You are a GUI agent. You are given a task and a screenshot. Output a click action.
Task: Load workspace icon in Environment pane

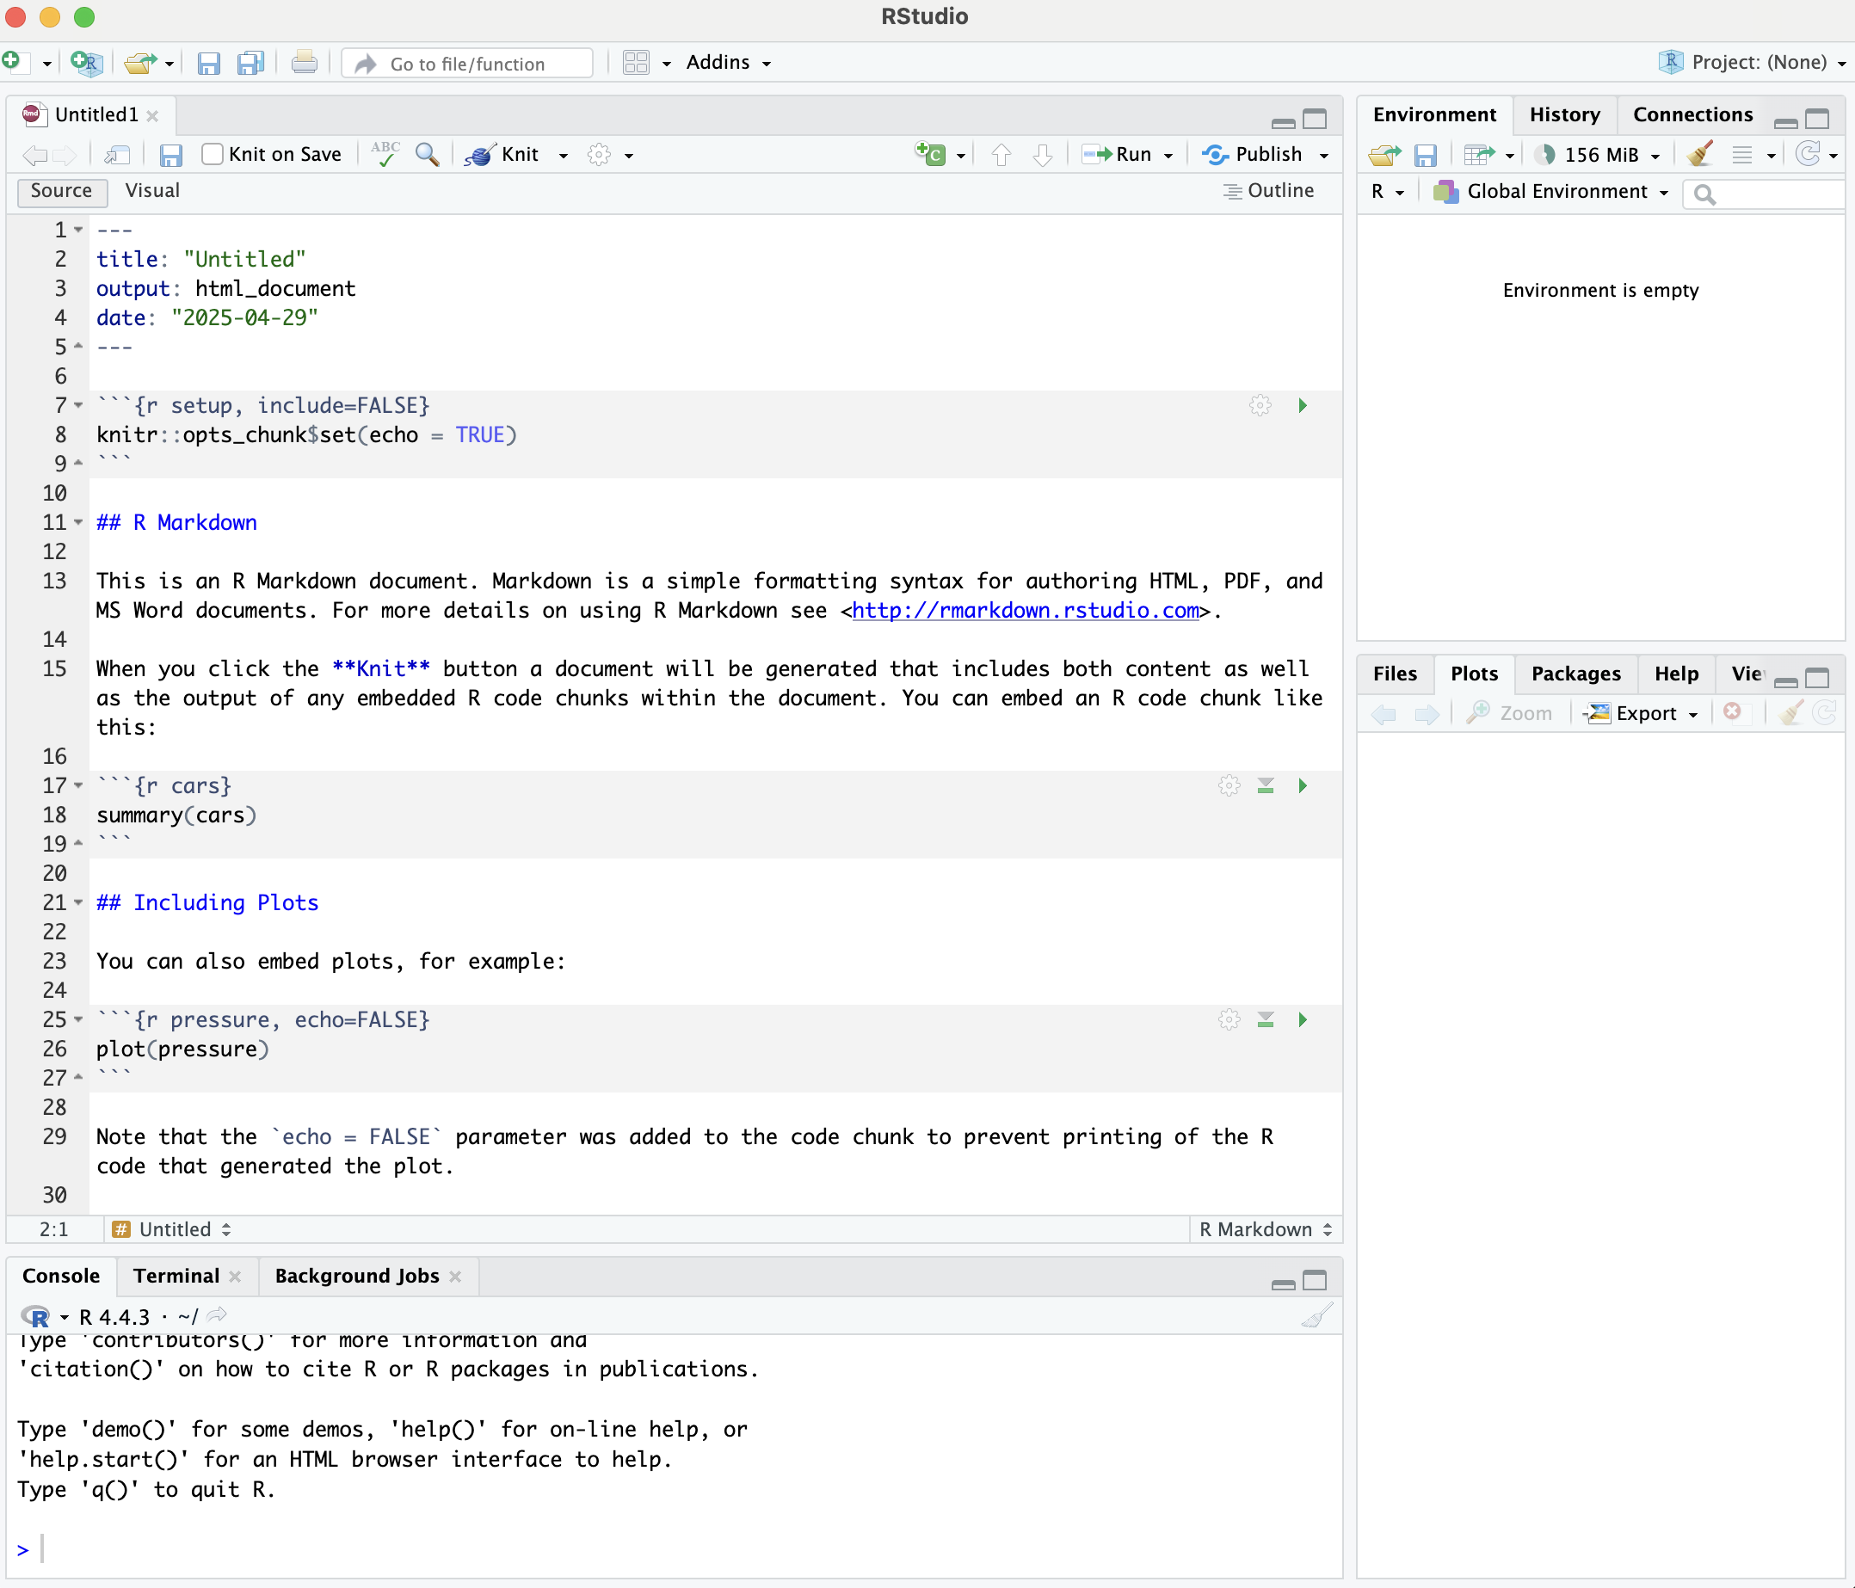(1385, 155)
